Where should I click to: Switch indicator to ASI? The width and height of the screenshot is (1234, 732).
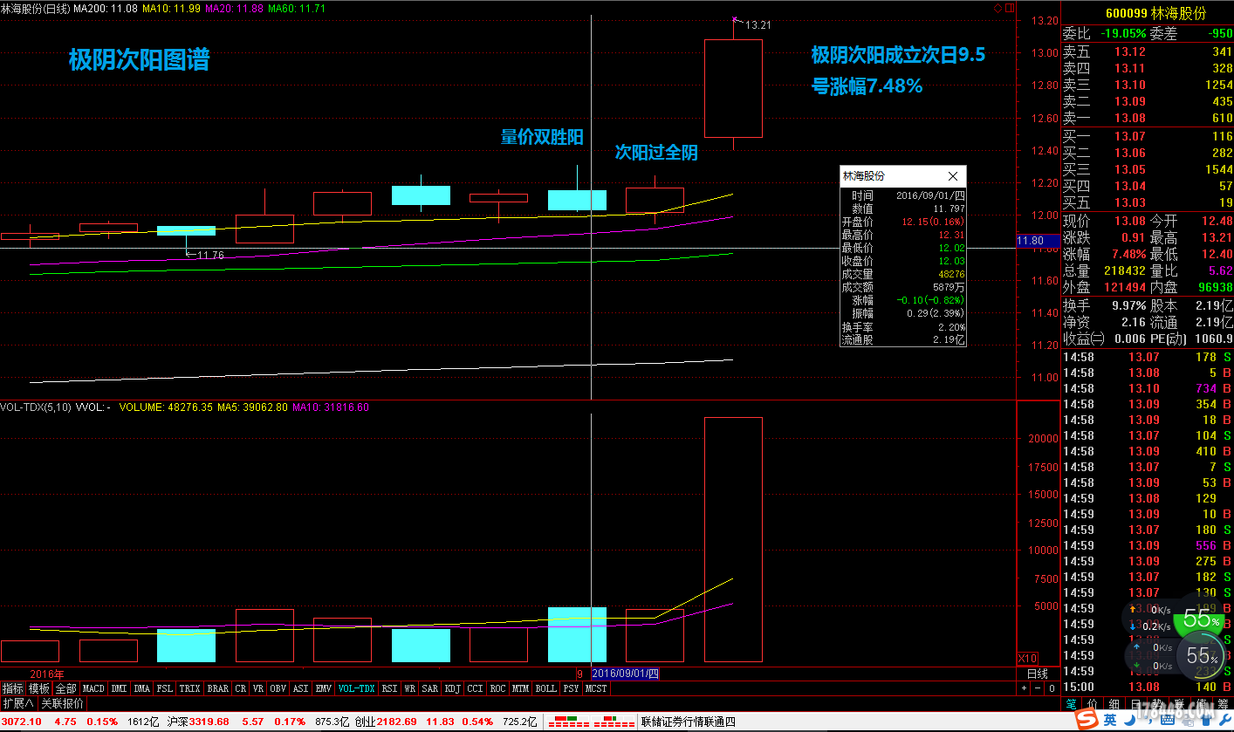pos(300,688)
